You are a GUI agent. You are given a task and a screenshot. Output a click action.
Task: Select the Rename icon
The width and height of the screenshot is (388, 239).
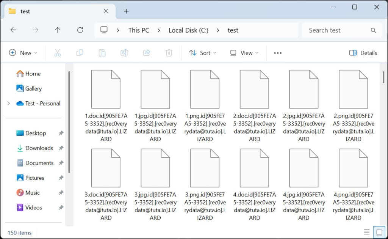pos(124,53)
